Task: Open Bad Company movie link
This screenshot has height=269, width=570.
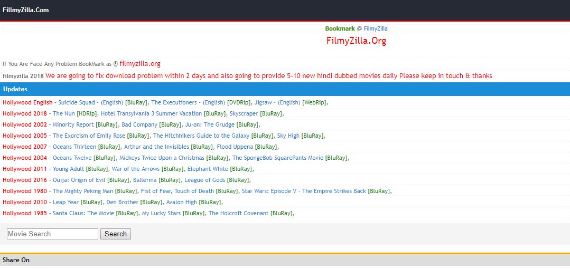Action: [x=139, y=125]
